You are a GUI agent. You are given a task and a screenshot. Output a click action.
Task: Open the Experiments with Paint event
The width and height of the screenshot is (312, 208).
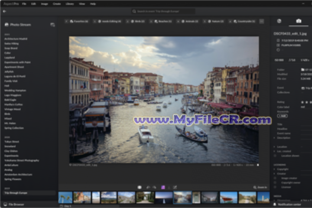tap(17, 62)
